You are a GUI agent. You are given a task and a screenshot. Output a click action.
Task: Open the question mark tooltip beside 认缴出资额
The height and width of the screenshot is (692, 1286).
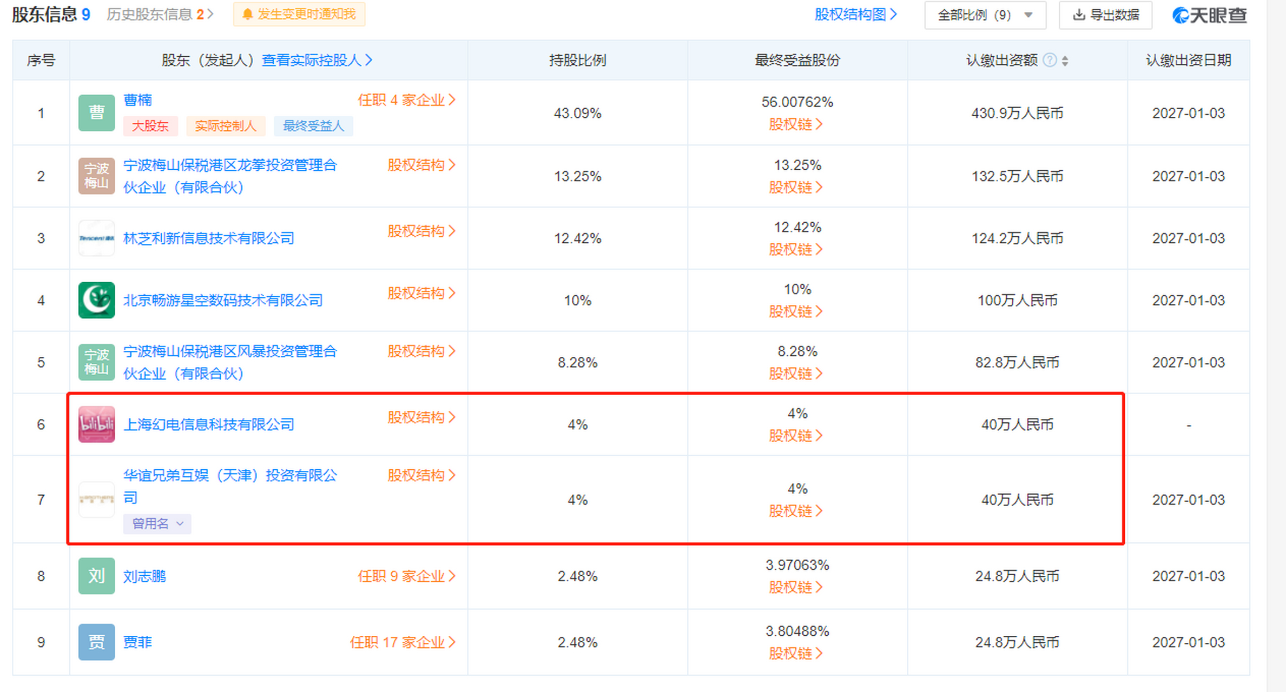1050,61
